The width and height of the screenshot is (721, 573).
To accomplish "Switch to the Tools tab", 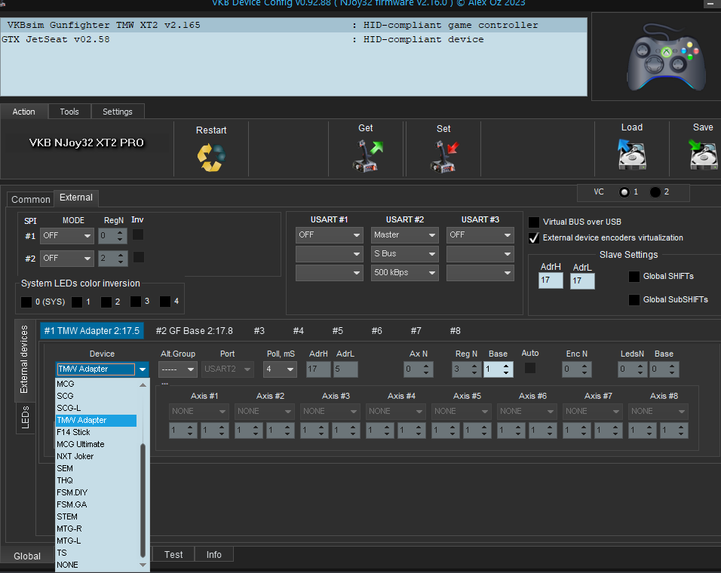I will click(69, 112).
